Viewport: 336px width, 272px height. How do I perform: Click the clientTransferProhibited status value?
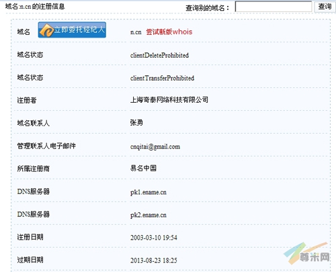162,78
